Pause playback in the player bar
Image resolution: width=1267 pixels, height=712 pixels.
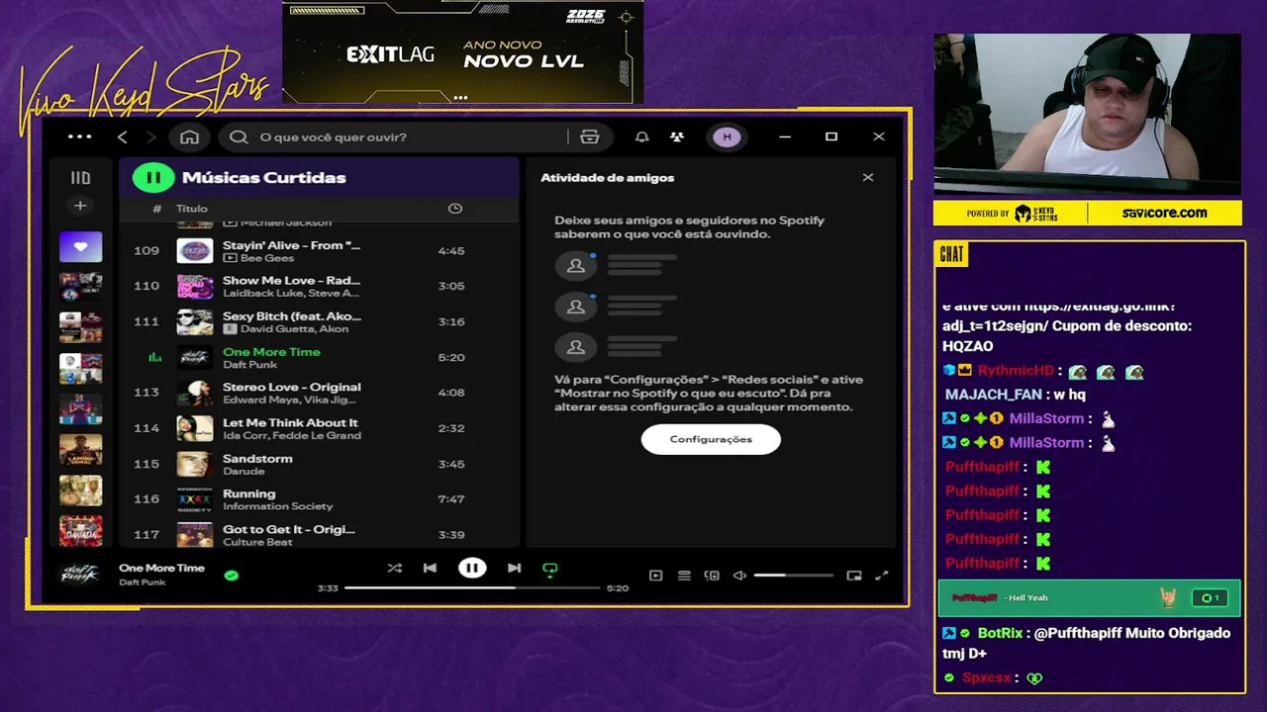(x=472, y=568)
